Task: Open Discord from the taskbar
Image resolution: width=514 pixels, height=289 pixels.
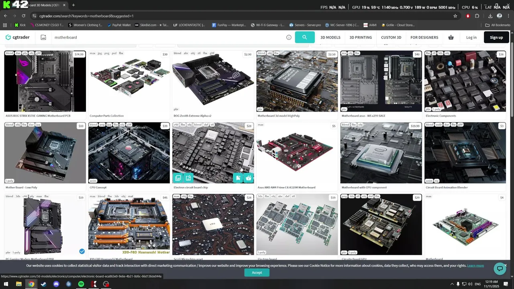Action: point(56,284)
